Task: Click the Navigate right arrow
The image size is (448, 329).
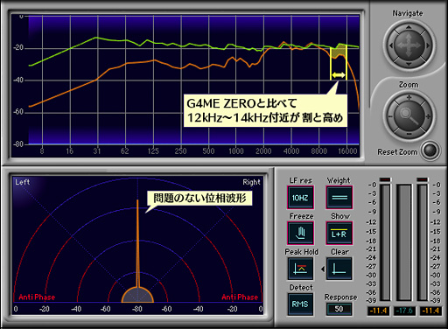Action: 428,45
